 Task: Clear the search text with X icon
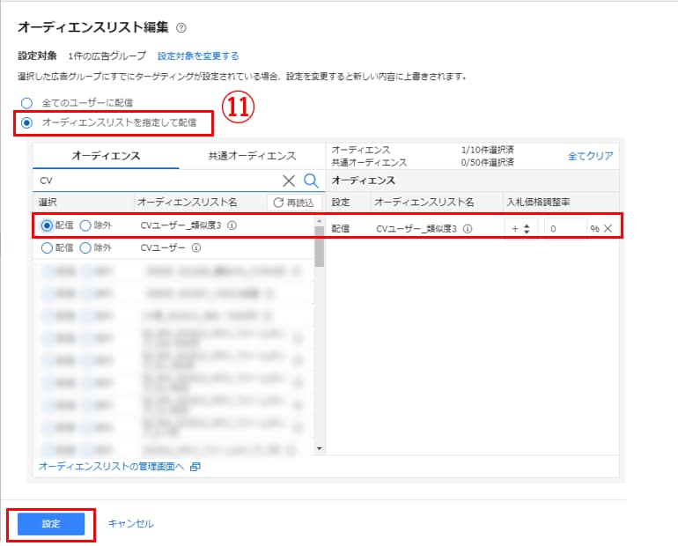pyautogui.click(x=289, y=181)
